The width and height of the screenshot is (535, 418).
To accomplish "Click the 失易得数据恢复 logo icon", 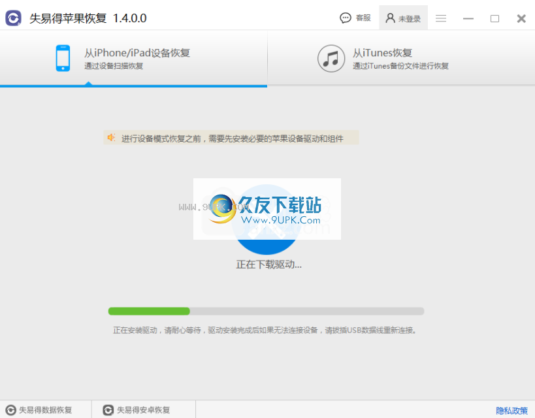I will pos(11,410).
